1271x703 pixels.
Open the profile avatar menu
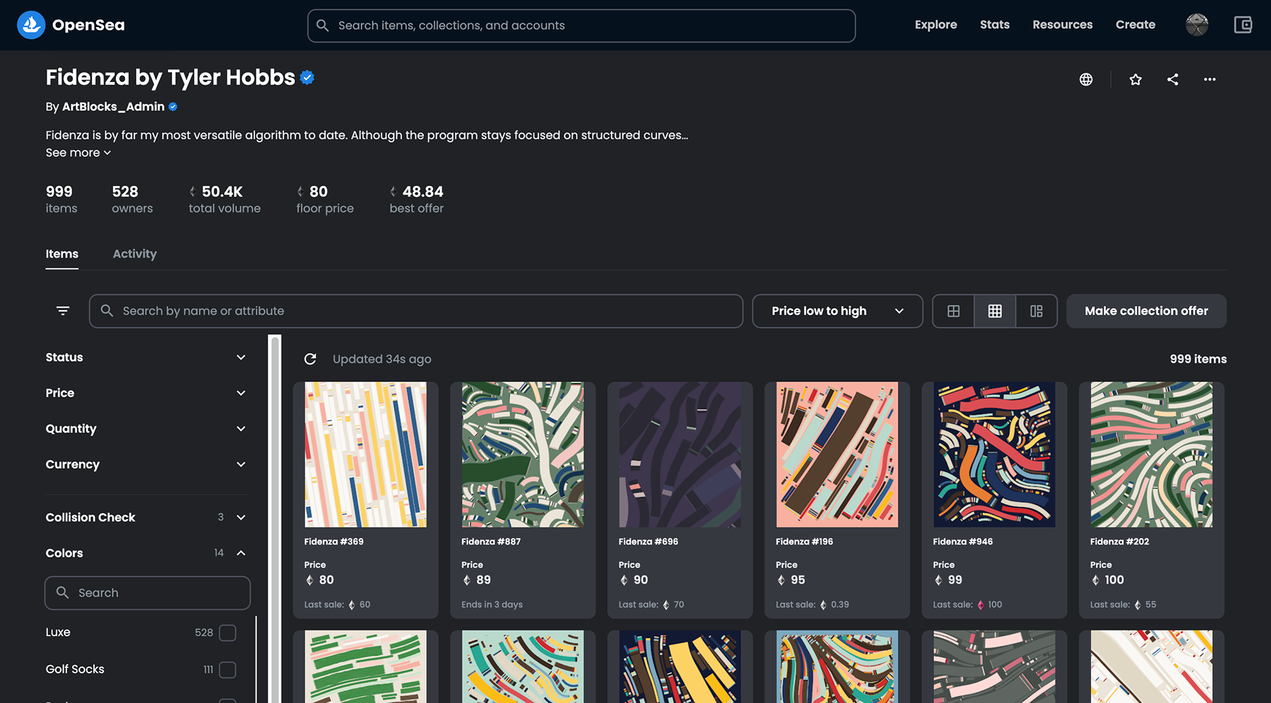pyautogui.click(x=1197, y=25)
